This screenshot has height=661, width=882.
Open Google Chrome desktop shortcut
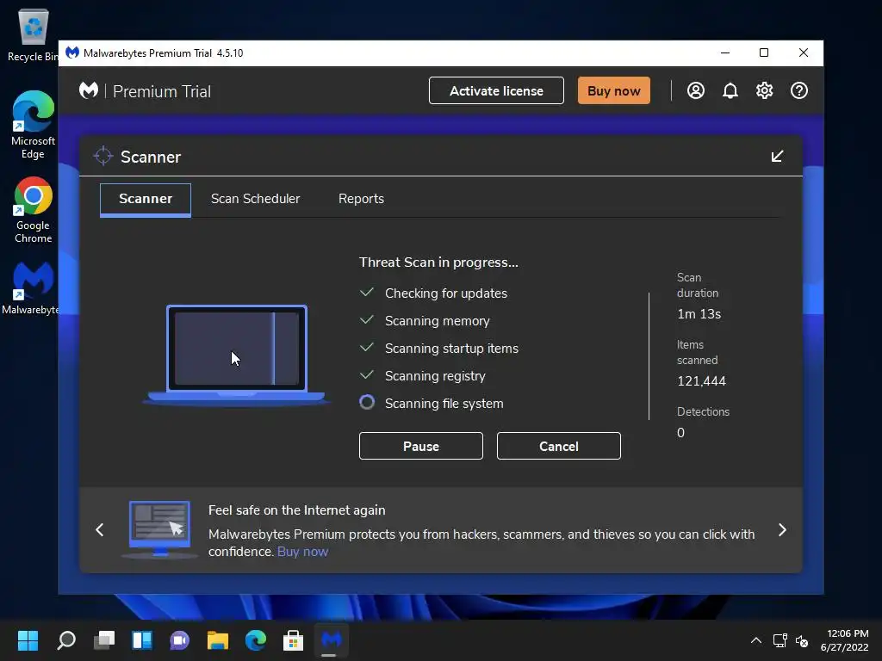pyautogui.click(x=33, y=210)
